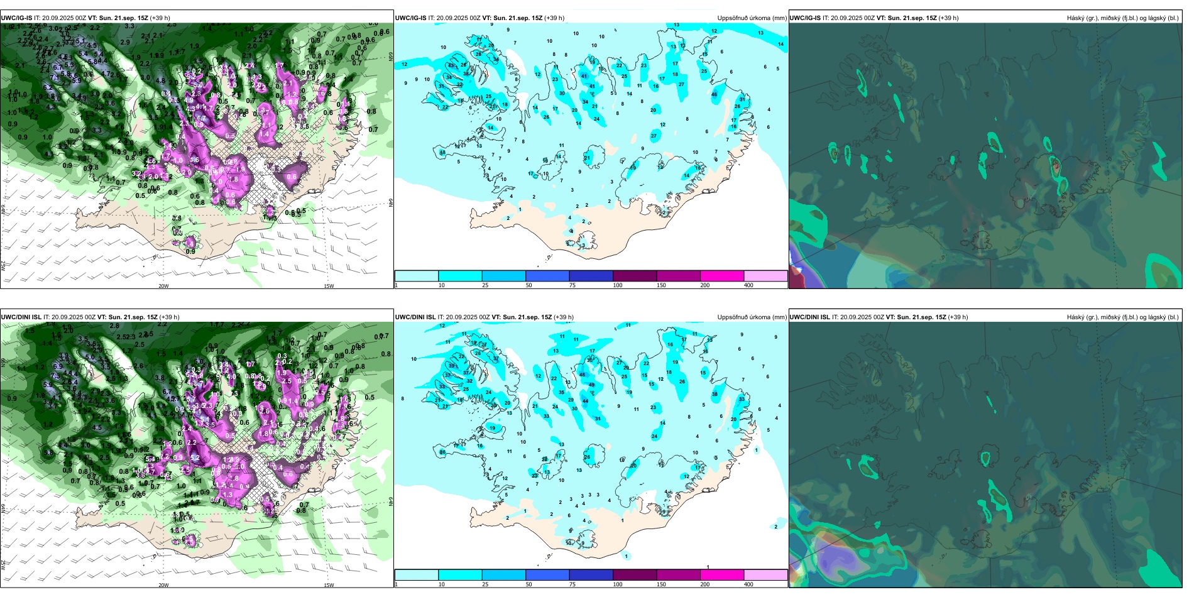Click the '50' tick value in DINI ISL legend

529,584
